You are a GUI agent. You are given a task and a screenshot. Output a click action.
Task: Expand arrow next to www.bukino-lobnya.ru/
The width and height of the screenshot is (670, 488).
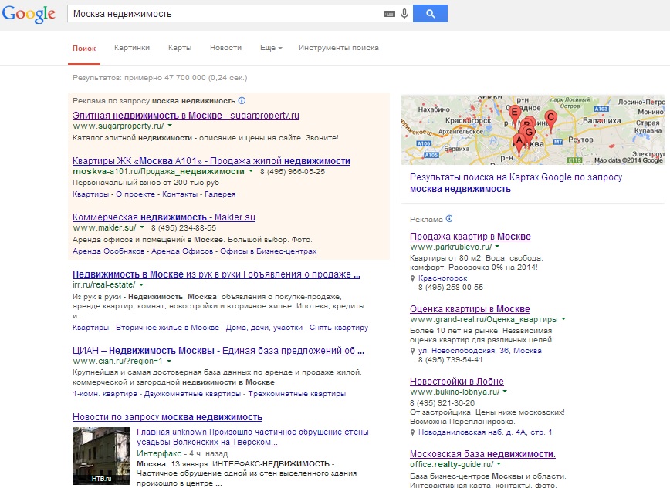click(505, 392)
